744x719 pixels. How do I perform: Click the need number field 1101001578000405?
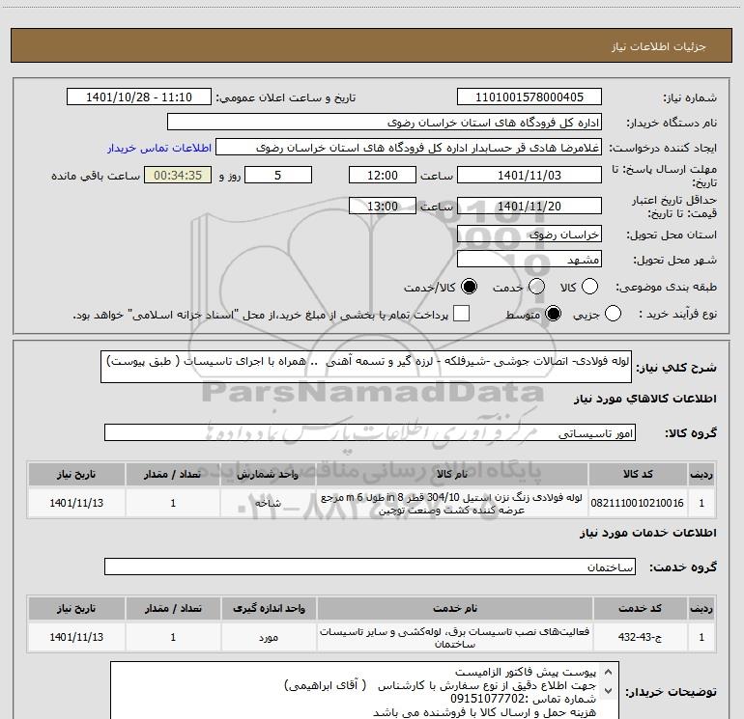coord(529,97)
